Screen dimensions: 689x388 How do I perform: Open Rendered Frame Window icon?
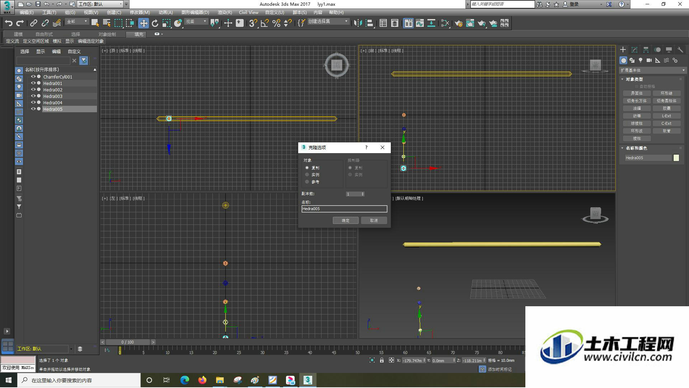coord(470,23)
